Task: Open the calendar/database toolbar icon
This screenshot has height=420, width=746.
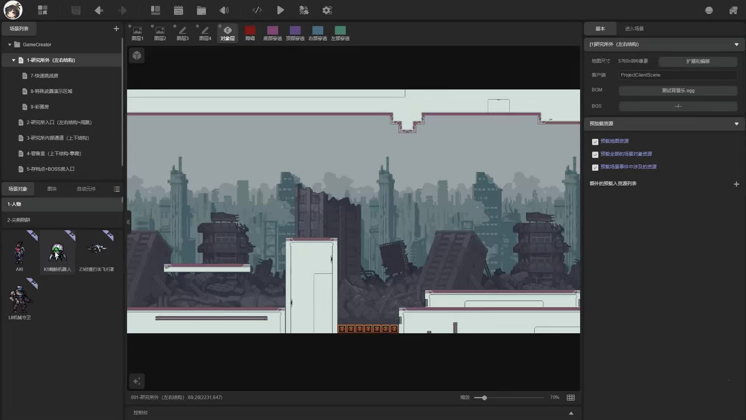Action: [178, 10]
